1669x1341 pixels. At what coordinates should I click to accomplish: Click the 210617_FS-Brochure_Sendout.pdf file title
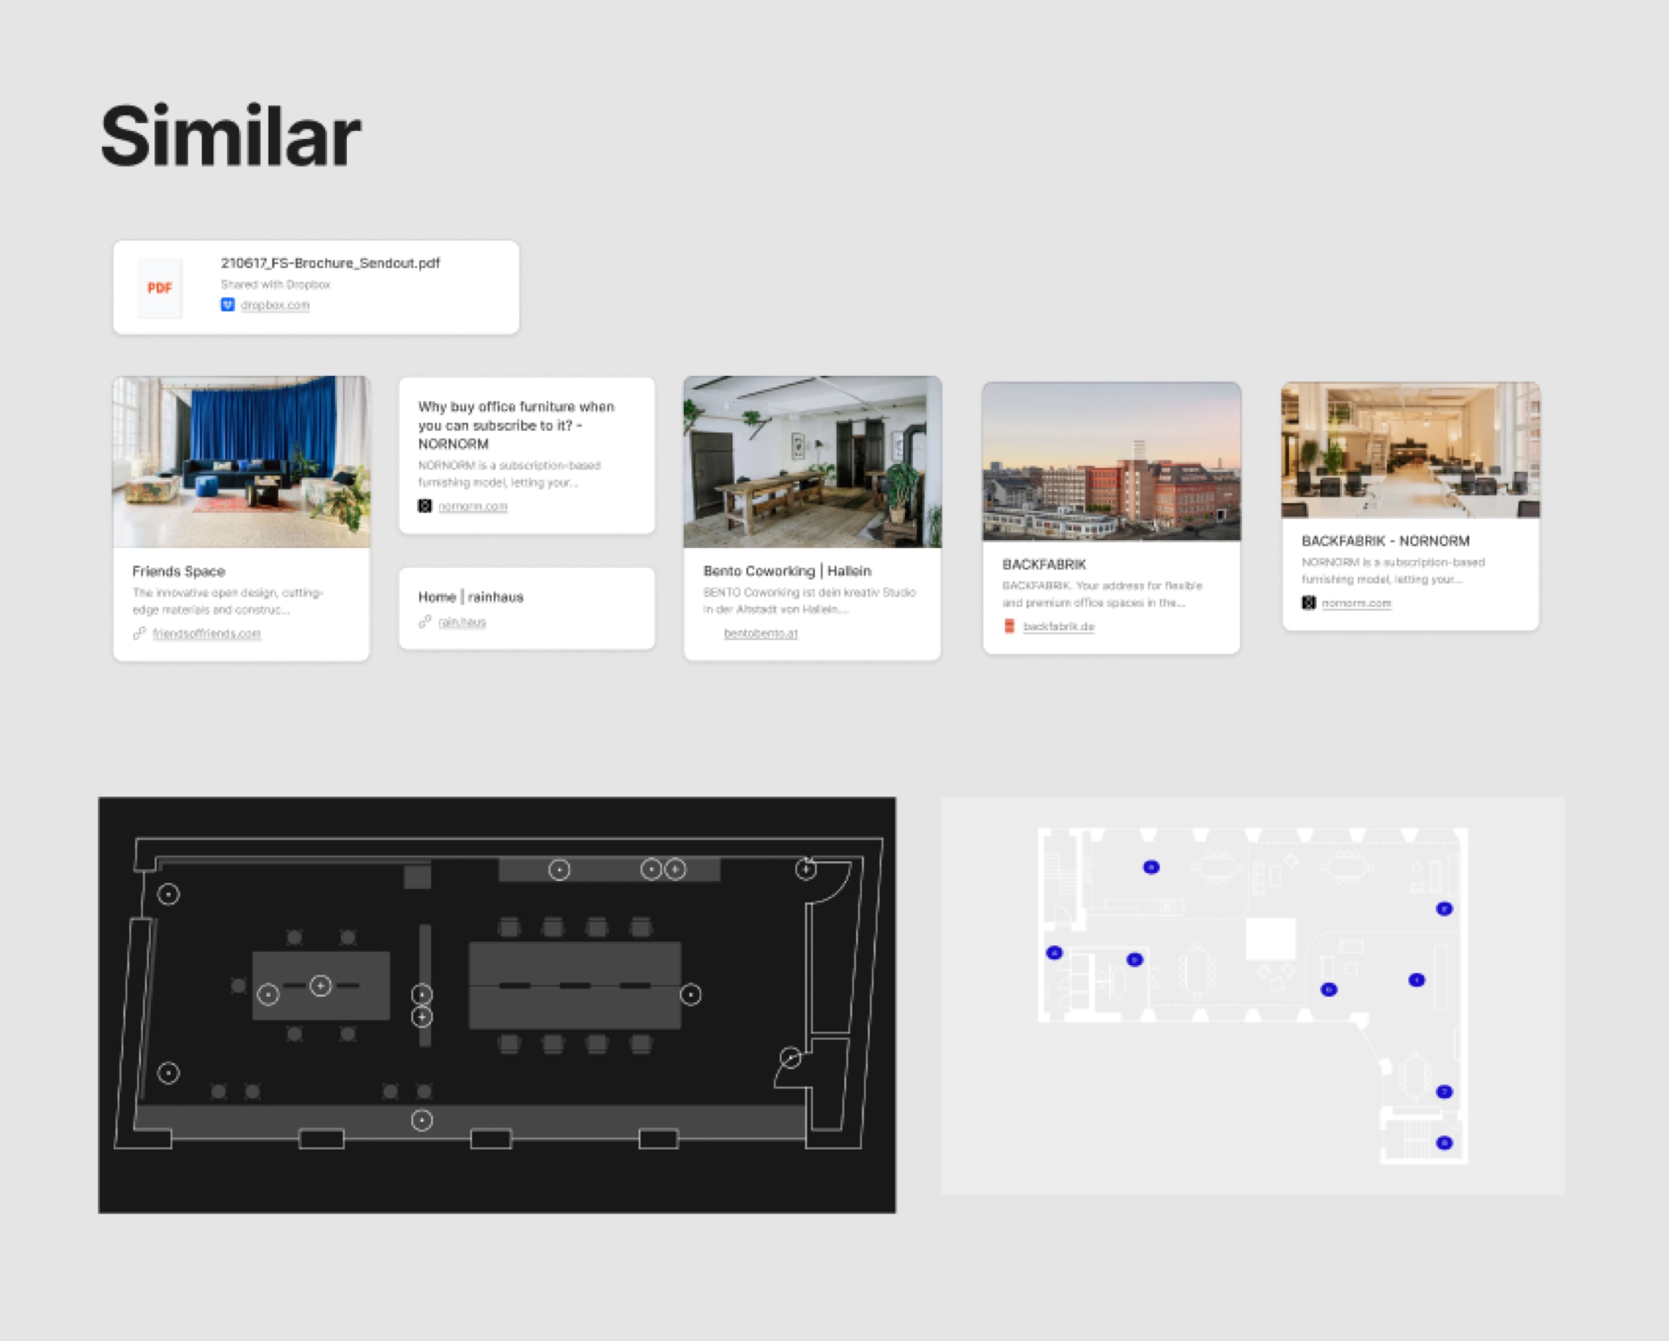(330, 263)
